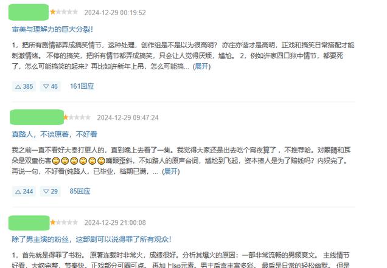Expand the first review via 展开 link
Viewport: 387px width, 268px height.
pyautogui.click(x=201, y=66)
